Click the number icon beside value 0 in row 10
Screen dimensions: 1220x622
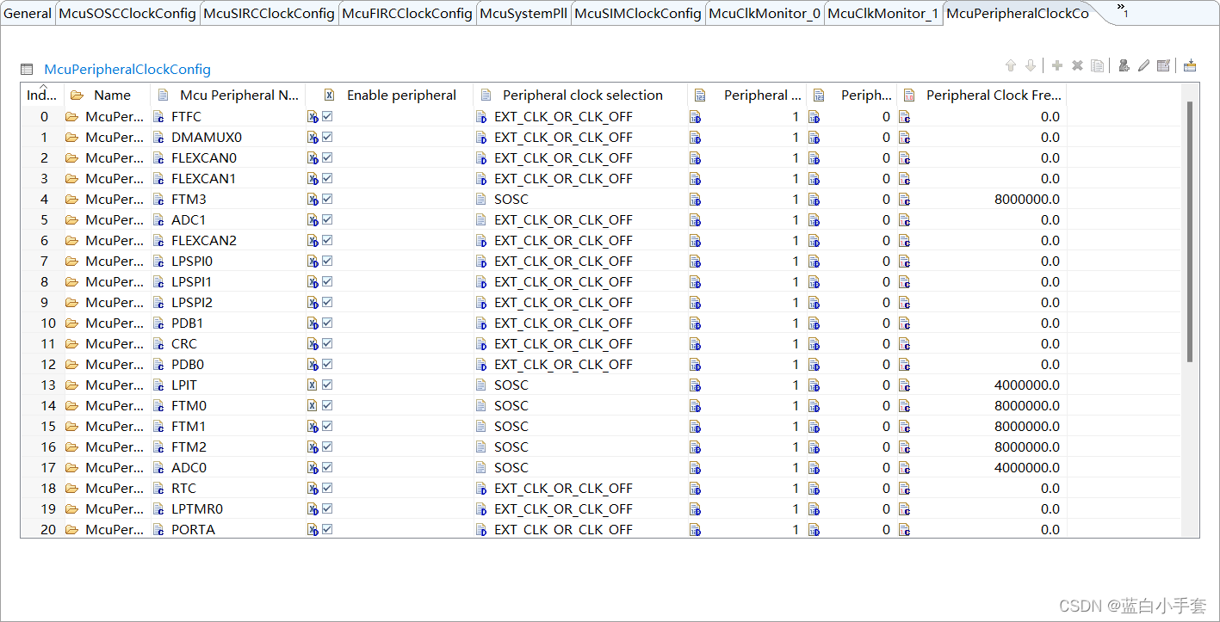[814, 323]
